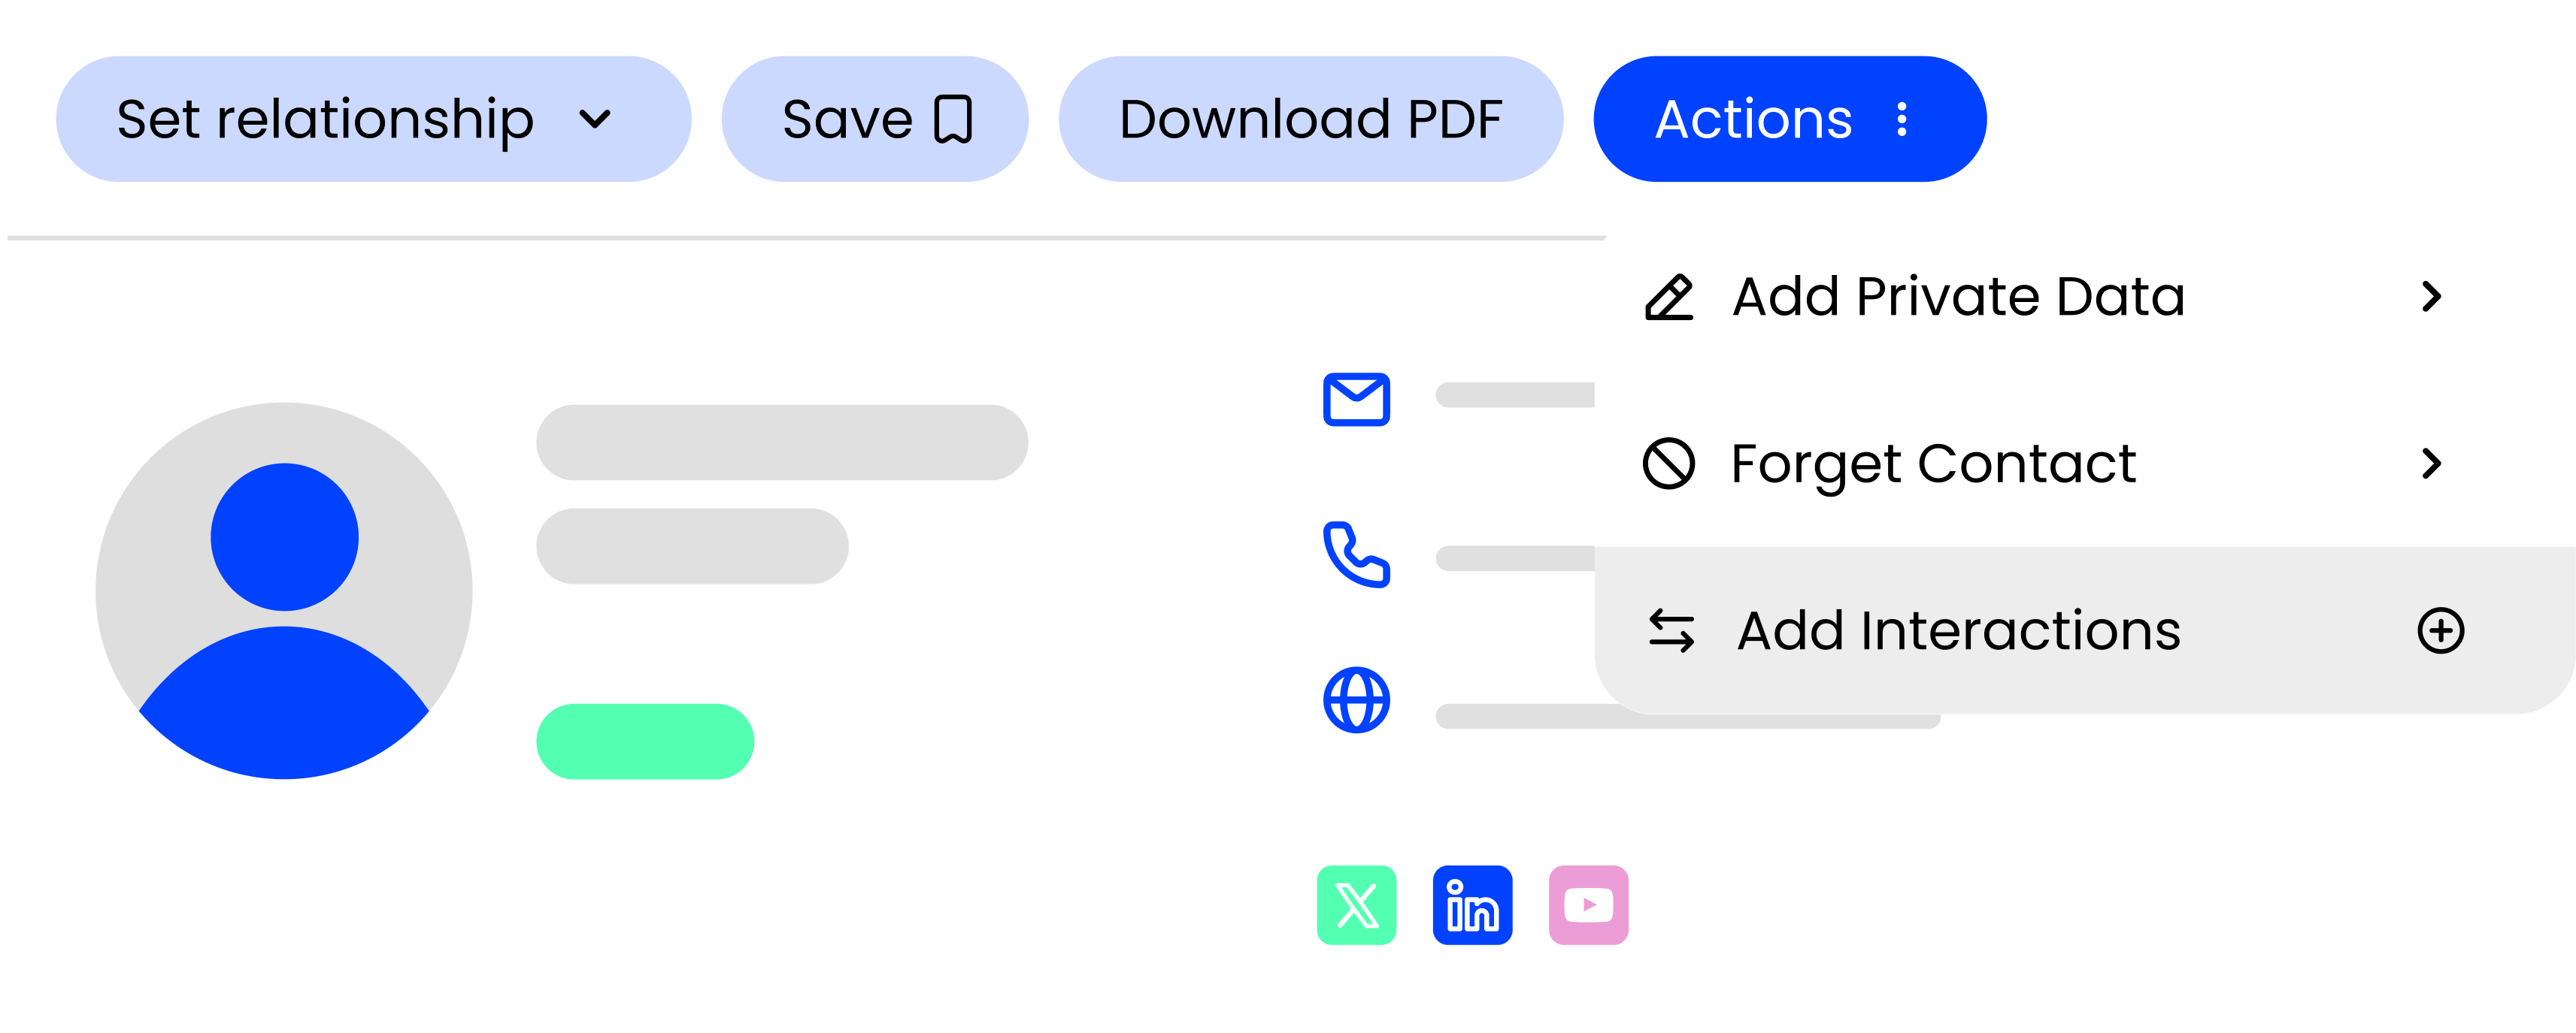Click the prohibition icon beside Forget Contact
Viewport: 2576px width, 1033px height.
point(1668,464)
